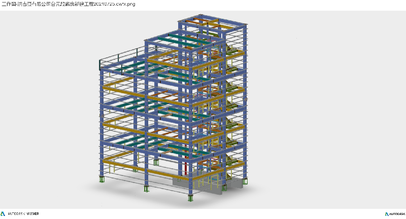
Task: Click empty gray canvas right of the model
Action: pos(330,112)
